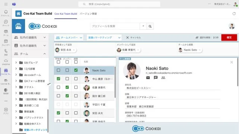
Task: Click the reload icon at top right
Action: (234, 14)
